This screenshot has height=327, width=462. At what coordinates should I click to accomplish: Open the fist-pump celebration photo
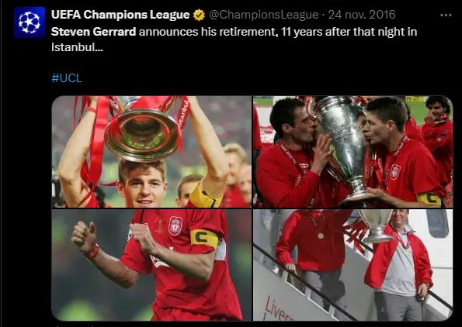tap(151, 265)
